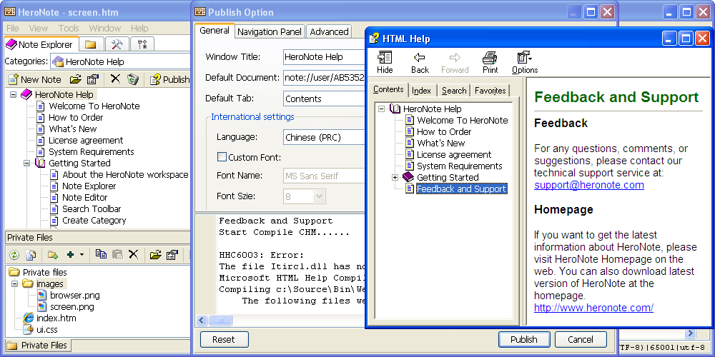Select Welcome To HeroNote in Note Explorer tree

tap(94, 106)
